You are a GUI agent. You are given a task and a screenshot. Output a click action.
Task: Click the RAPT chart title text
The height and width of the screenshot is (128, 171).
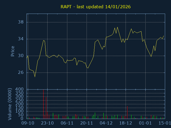pyautogui.click(x=96, y=7)
